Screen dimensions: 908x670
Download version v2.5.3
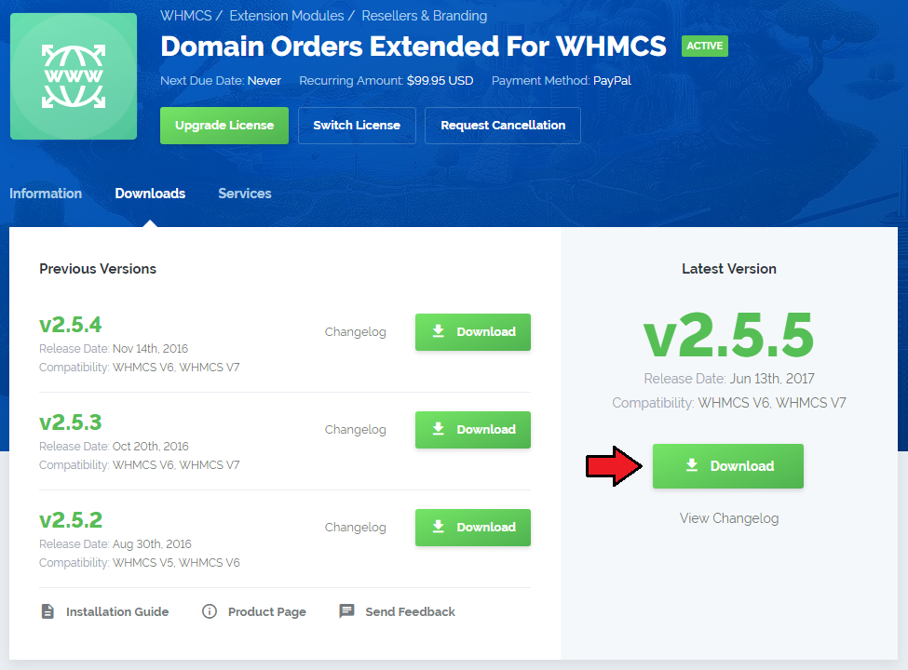tap(472, 430)
